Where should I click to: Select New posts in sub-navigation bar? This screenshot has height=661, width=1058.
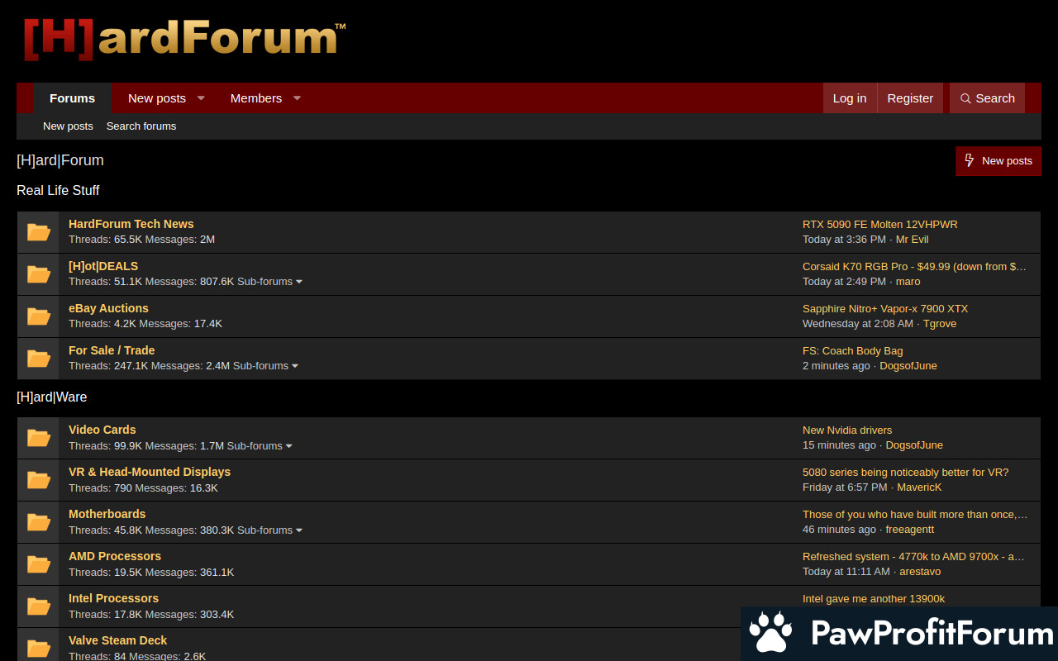point(68,126)
